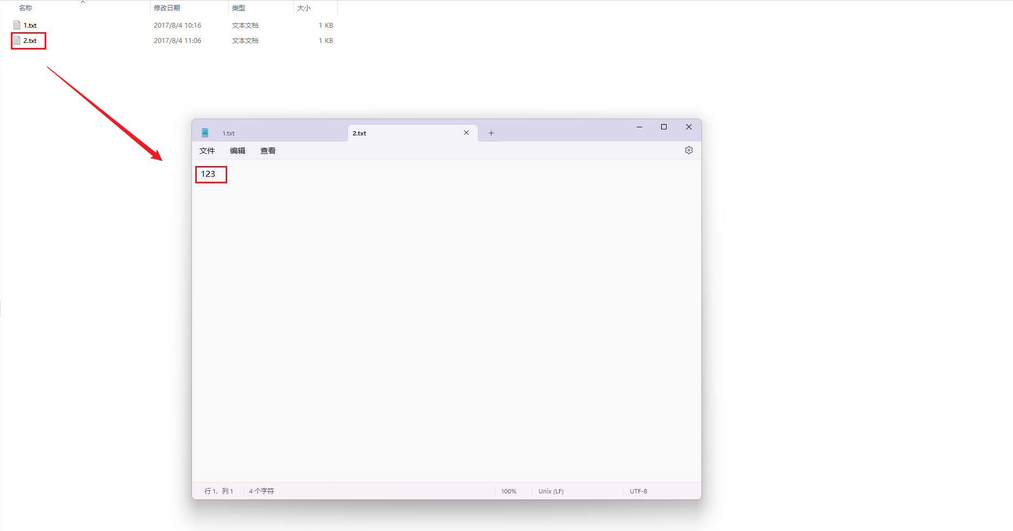Screen dimensions: 1013x531
Task: Click the 100% zoom level in status bar
Action: coord(508,491)
